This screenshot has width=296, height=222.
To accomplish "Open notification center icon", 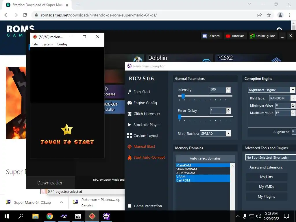I will point(286,216).
